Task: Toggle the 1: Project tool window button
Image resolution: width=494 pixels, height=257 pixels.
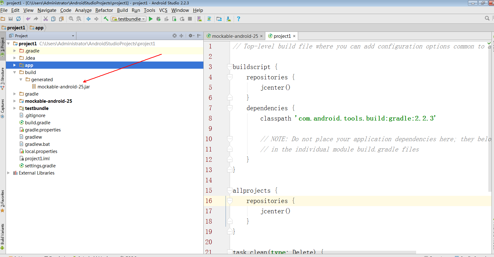Action: 3,47
